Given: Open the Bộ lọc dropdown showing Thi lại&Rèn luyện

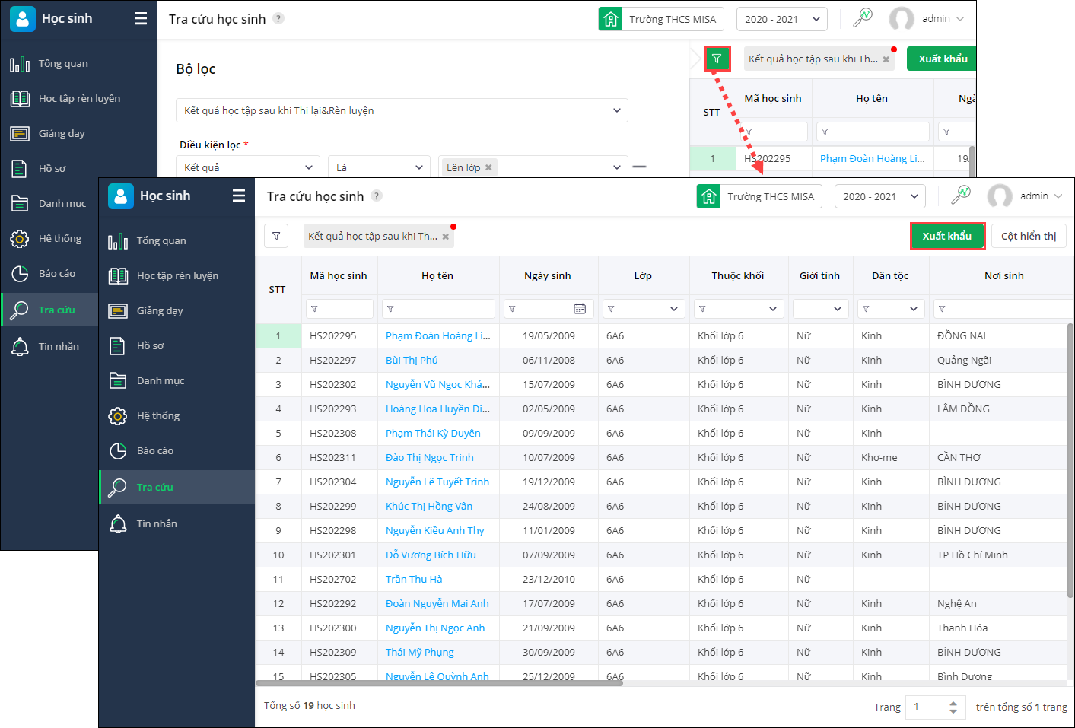Looking at the screenshot, I should (x=402, y=110).
